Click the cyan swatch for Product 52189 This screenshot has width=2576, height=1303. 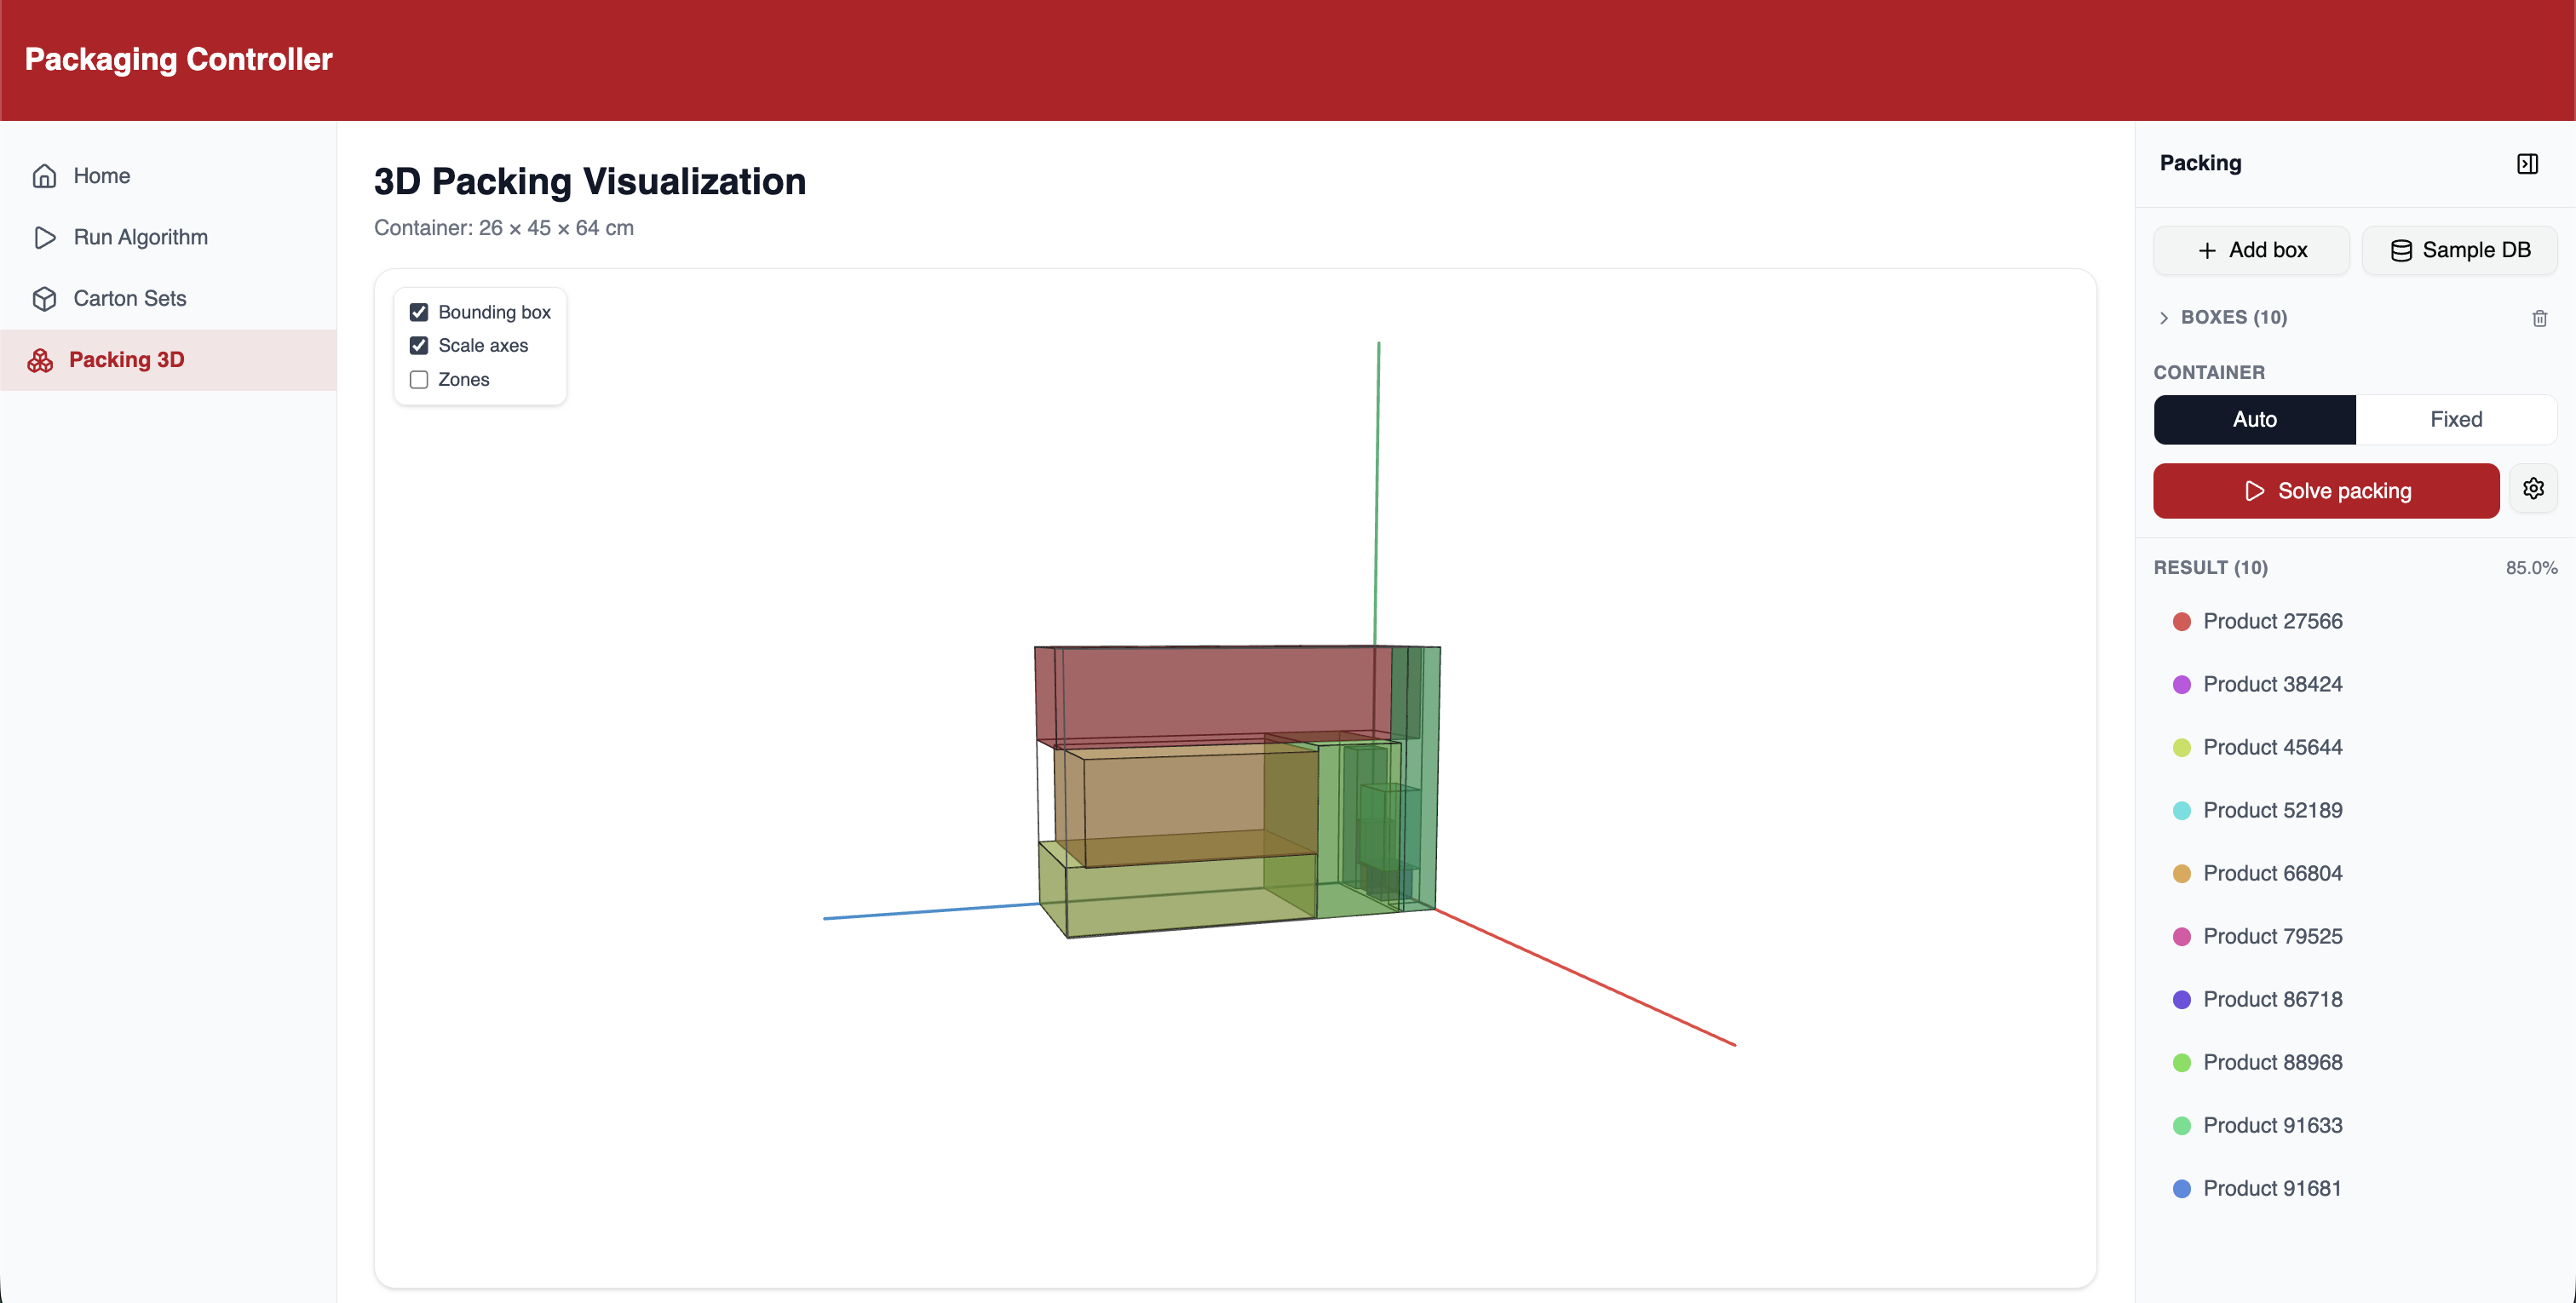[2182, 811]
